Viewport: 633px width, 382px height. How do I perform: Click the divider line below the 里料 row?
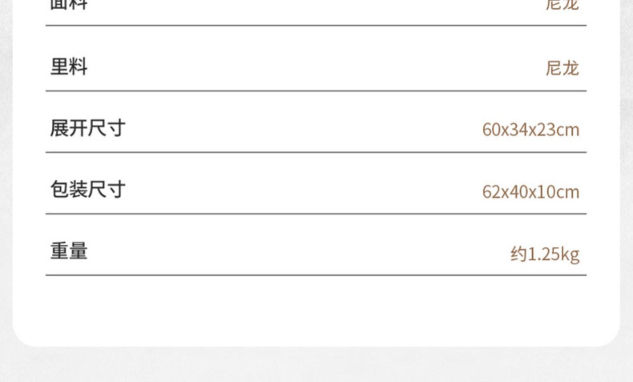pyautogui.click(x=316, y=91)
